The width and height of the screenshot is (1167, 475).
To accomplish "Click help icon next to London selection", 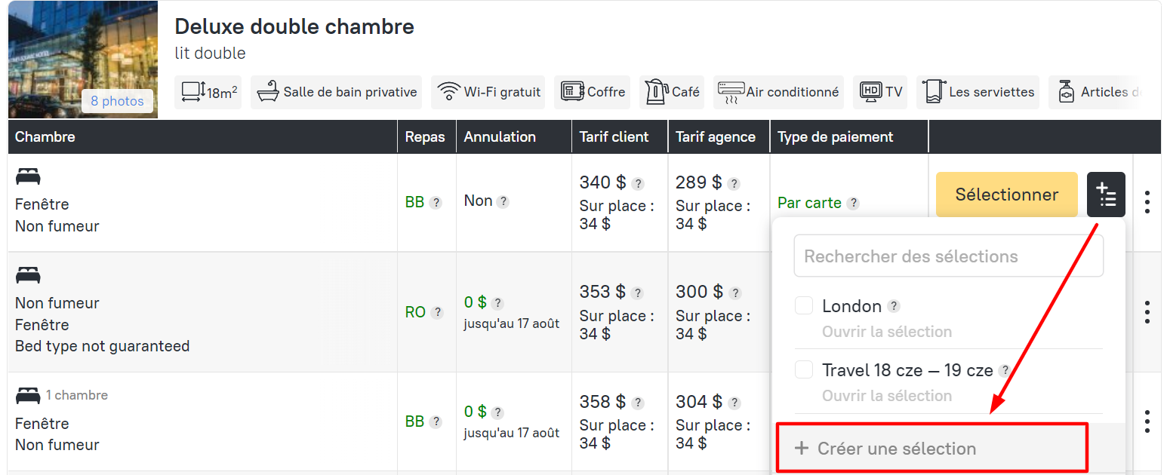I will point(894,306).
